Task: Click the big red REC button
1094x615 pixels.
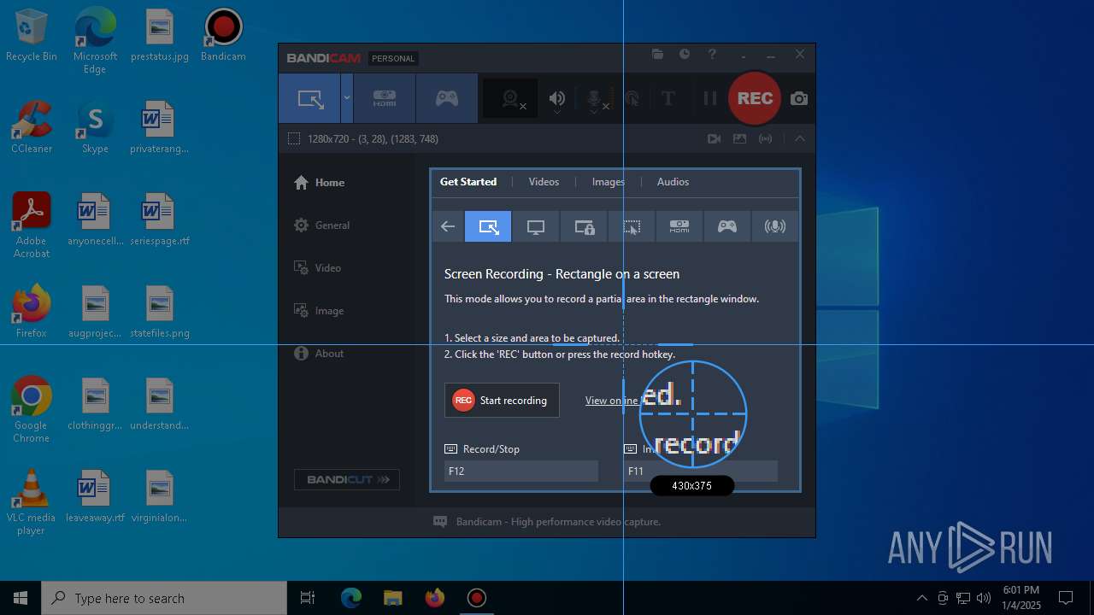Action: click(755, 98)
